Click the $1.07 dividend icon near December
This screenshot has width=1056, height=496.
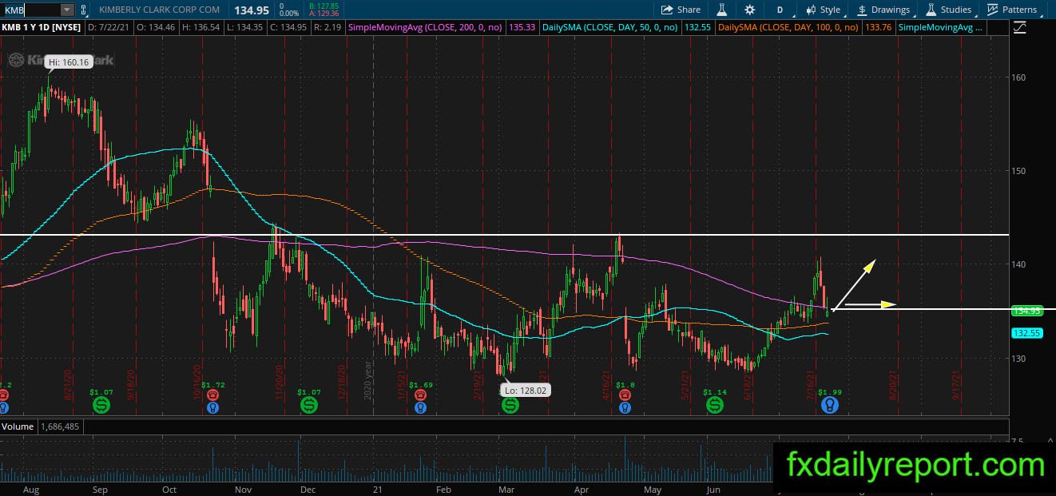pos(308,406)
